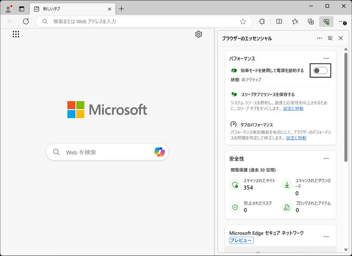Click the タブのパフォーマンス gauge icon
The width and height of the screenshot is (352, 256).
point(234,124)
